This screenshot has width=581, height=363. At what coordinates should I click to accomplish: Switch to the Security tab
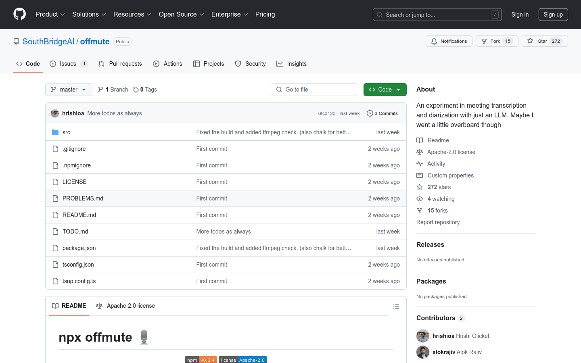coord(251,64)
